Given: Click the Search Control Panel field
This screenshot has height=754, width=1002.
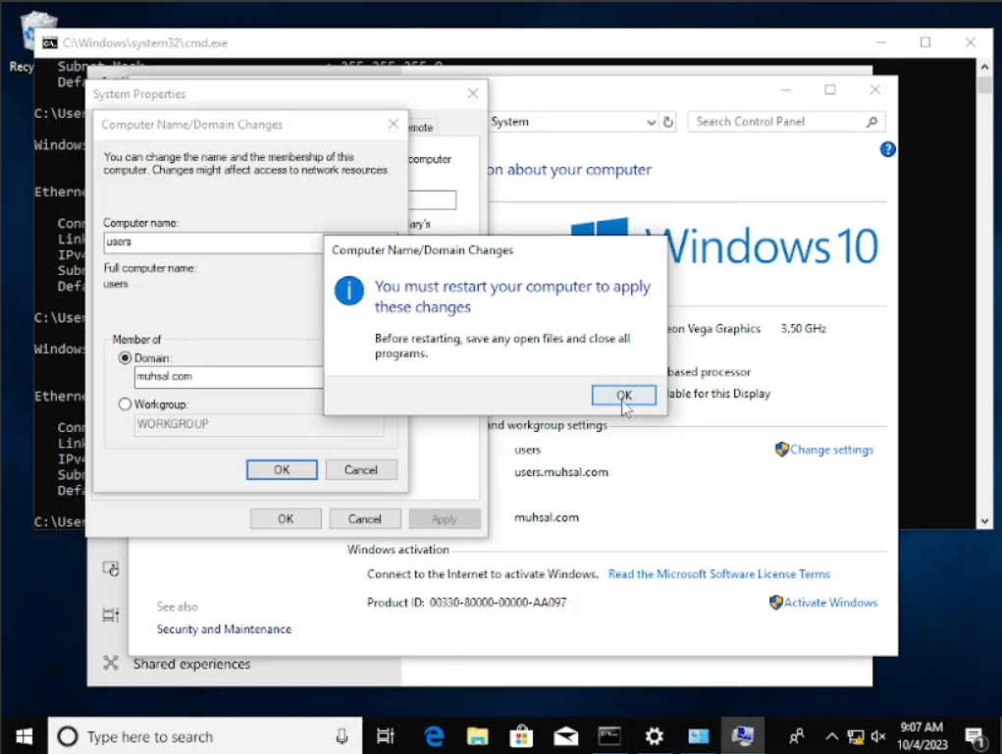Looking at the screenshot, I should [x=775, y=122].
